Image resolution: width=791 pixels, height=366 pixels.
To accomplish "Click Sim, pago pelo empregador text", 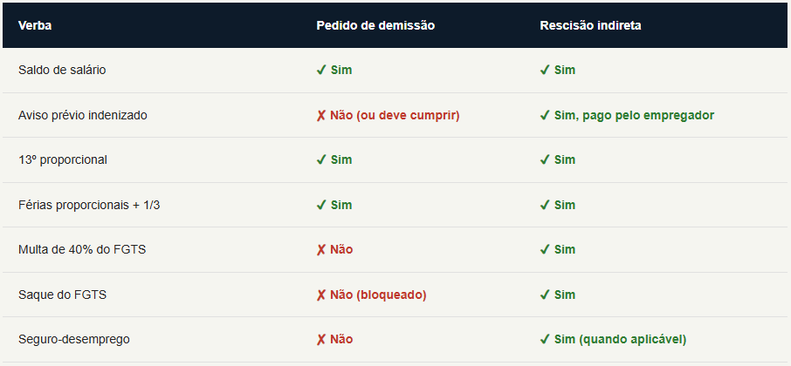I will pyautogui.click(x=634, y=115).
